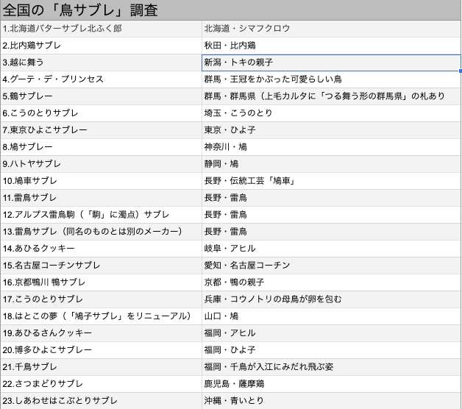Click the cell 長野・伝統工芸「鳩車」
The height and width of the screenshot is (409, 462).
pos(332,181)
